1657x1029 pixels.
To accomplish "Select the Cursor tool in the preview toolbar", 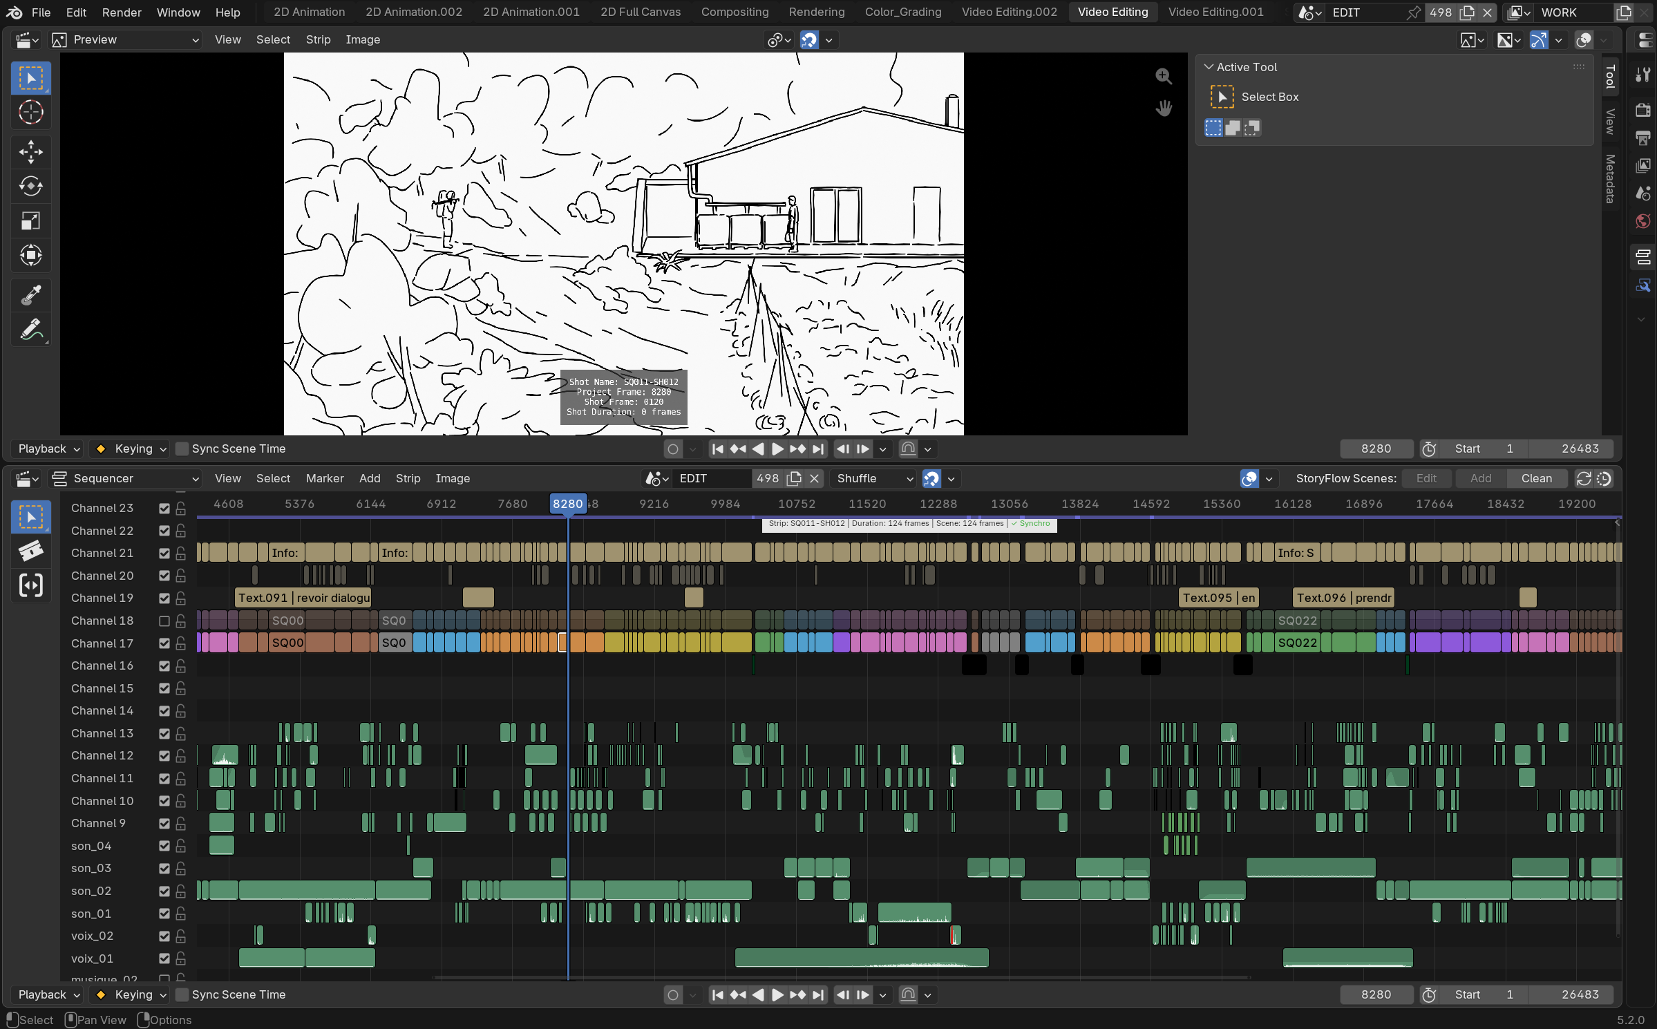I will [x=31, y=112].
